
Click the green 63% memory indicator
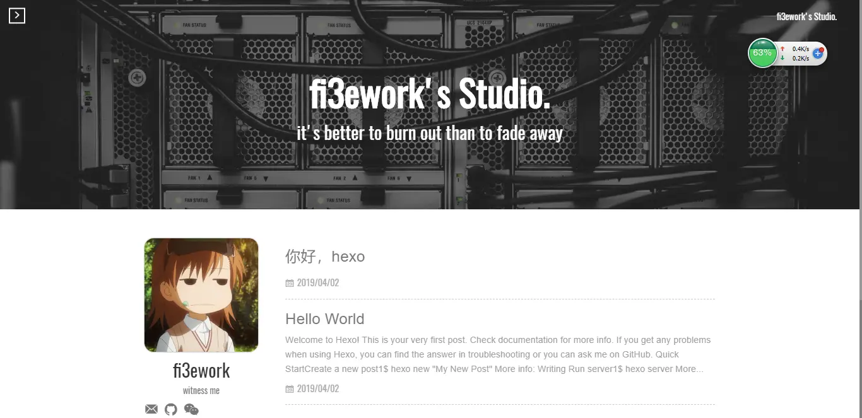762,53
